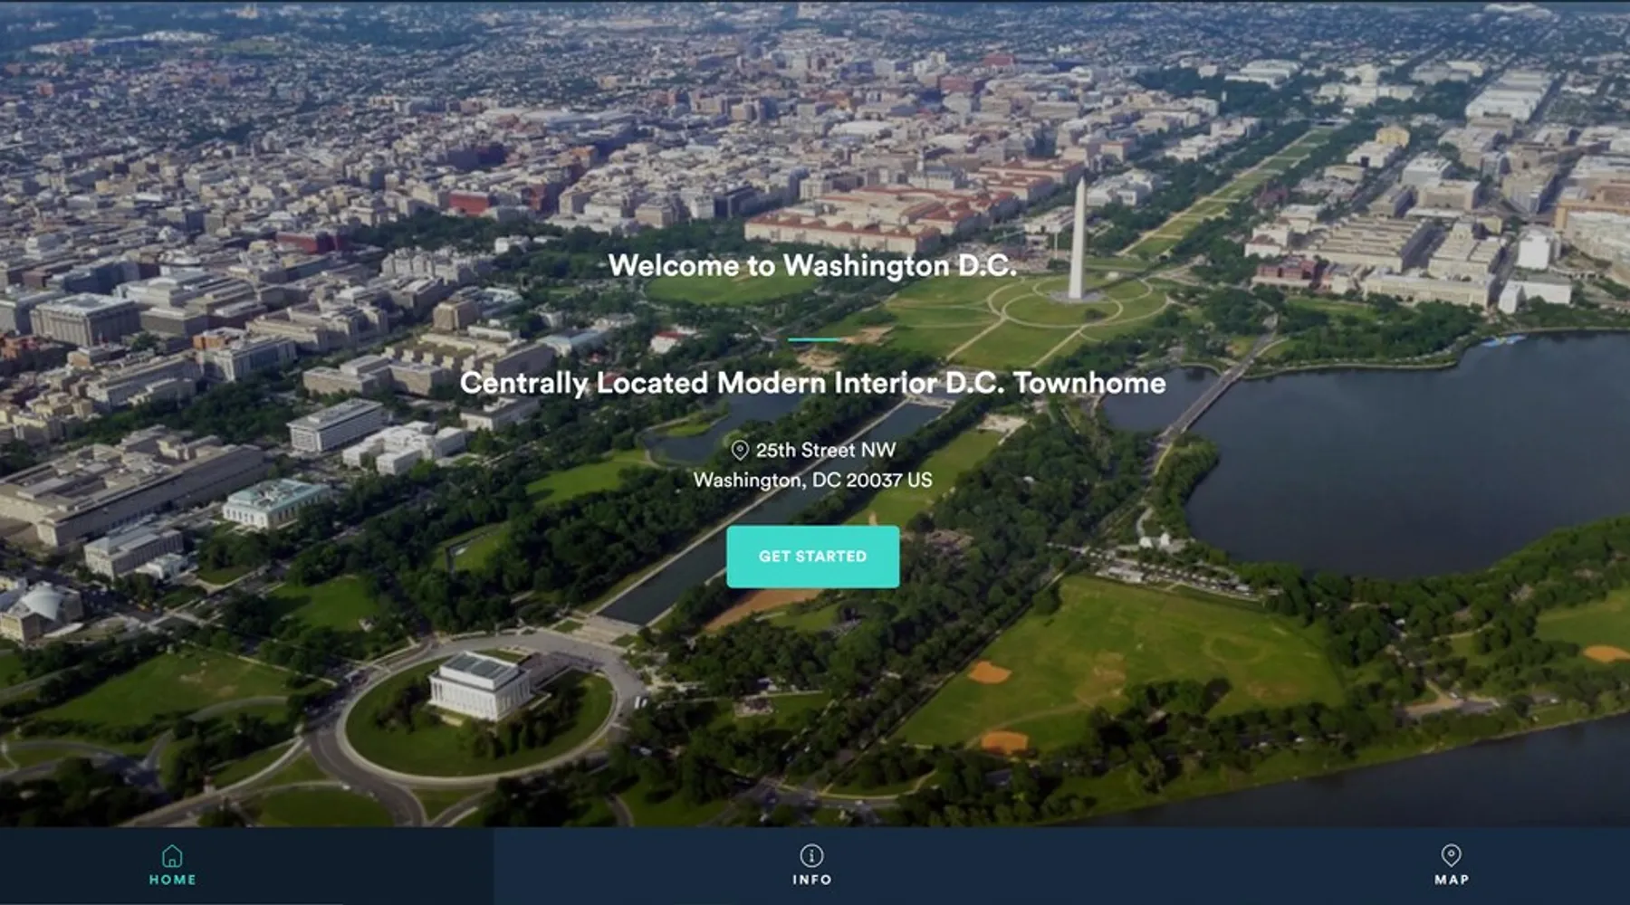This screenshot has height=905, width=1630.
Task: Click the '25th Street NW' address line
Action: tap(825, 450)
